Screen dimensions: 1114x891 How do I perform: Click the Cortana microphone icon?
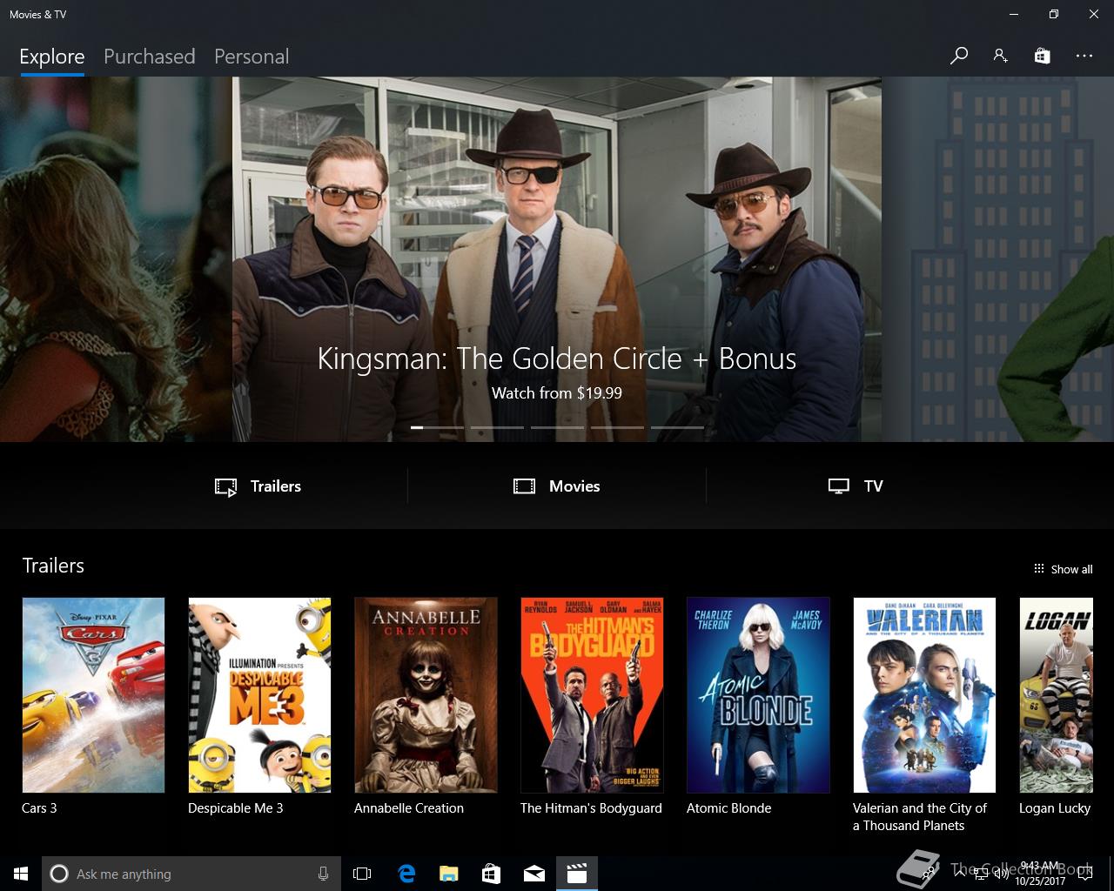(323, 874)
